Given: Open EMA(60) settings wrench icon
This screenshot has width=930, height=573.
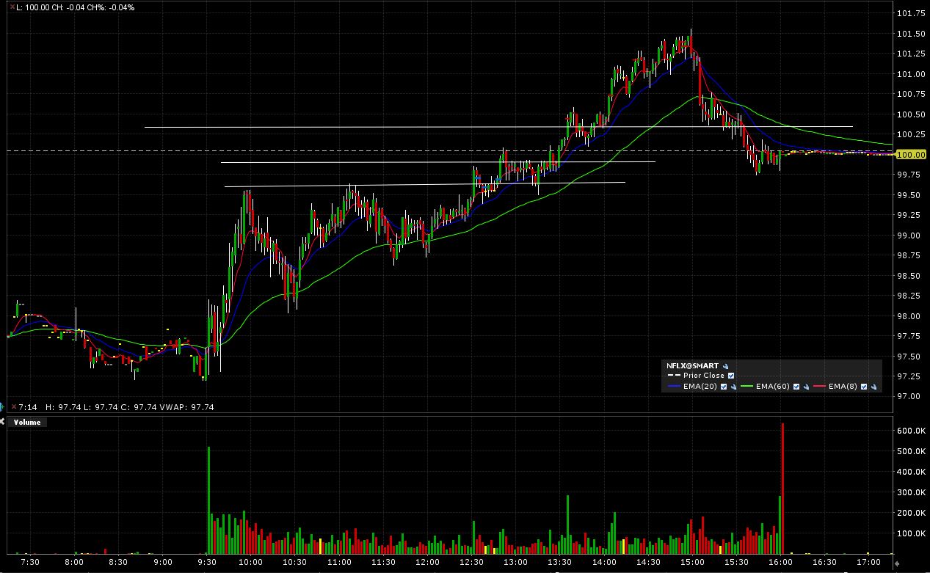Looking at the screenshot, I should pyautogui.click(x=806, y=387).
